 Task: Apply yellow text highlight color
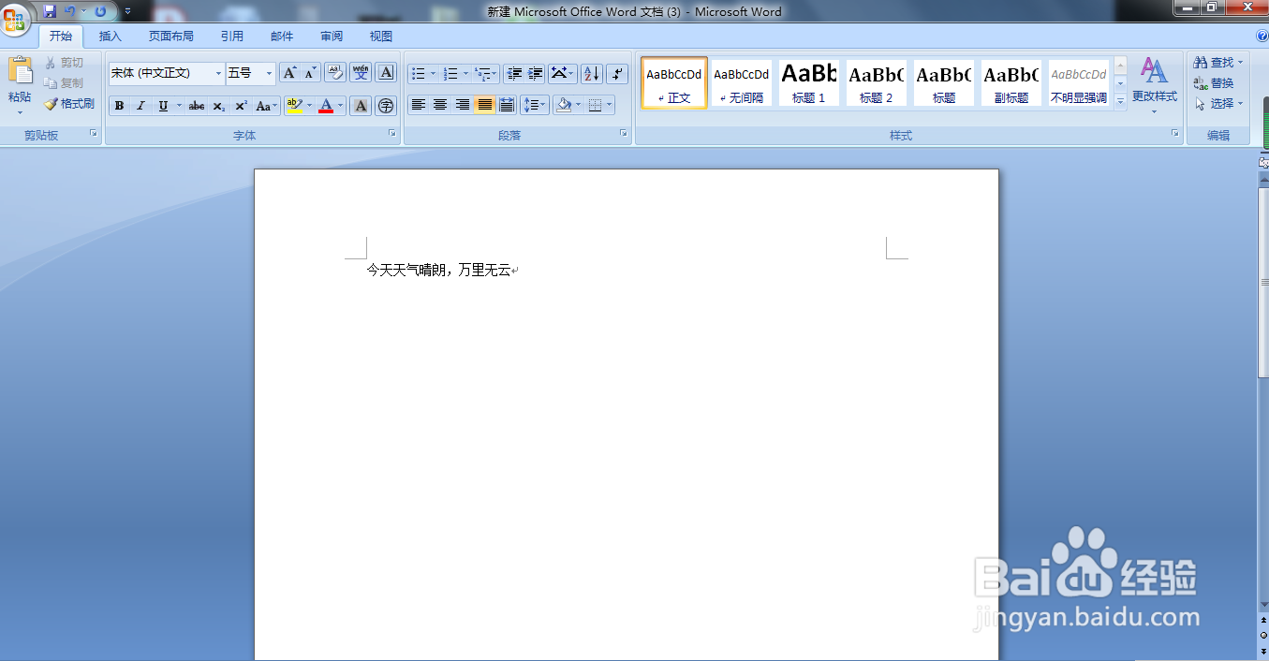tap(294, 106)
